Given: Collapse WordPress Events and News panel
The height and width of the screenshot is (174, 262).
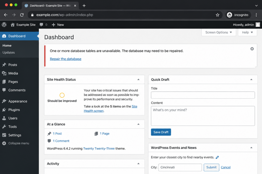Looking at the screenshot, I should [x=251, y=148].
